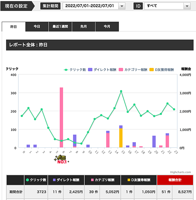
Task: Click the 51 件 total count
Action: pyautogui.click(x=166, y=192)
